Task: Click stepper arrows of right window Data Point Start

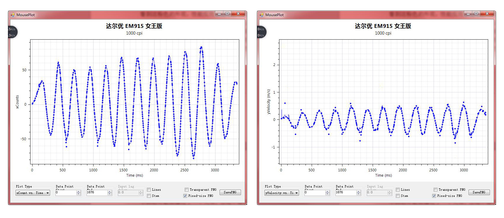Action: click(x=327, y=193)
